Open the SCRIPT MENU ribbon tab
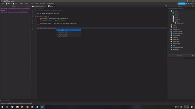 pyautogui.click(x=51, y=4)
